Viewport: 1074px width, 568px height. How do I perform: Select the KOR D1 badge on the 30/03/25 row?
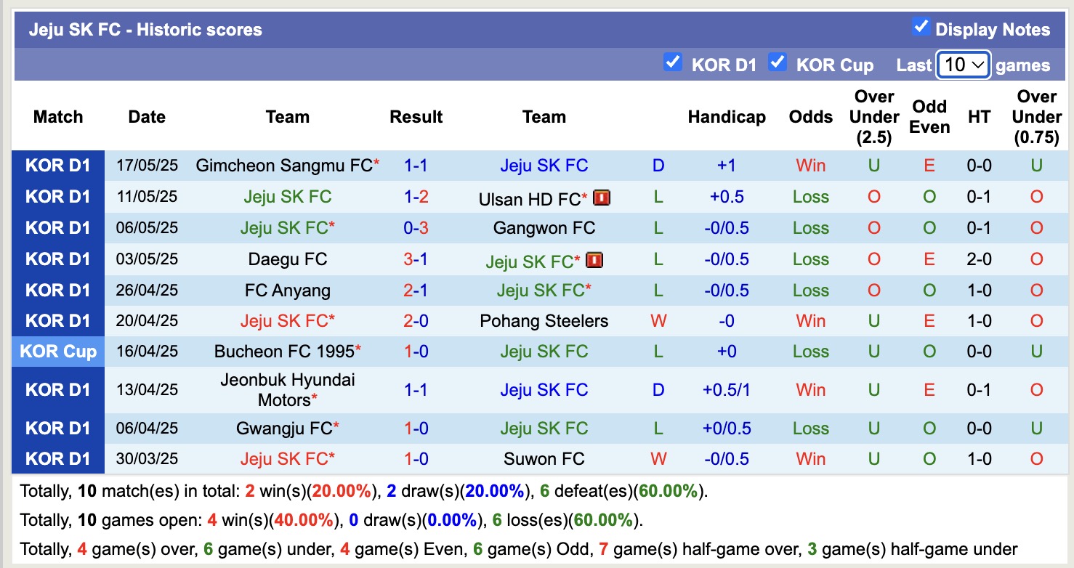(x=57, y=458)
